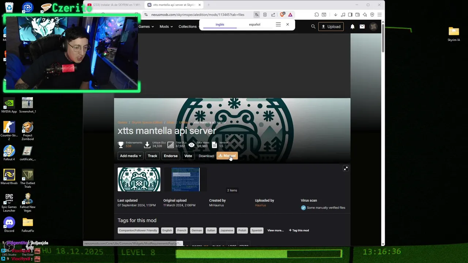The width and height of the screenshot is (468, 263).
Task: Open the Games dropdown menu
Action: click(x=146, y=27)
